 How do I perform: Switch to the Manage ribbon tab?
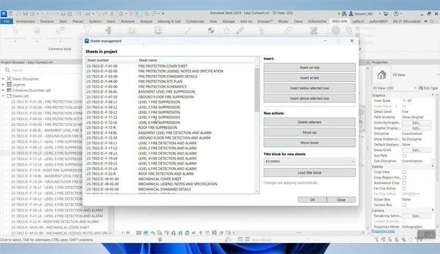[228, 22]
